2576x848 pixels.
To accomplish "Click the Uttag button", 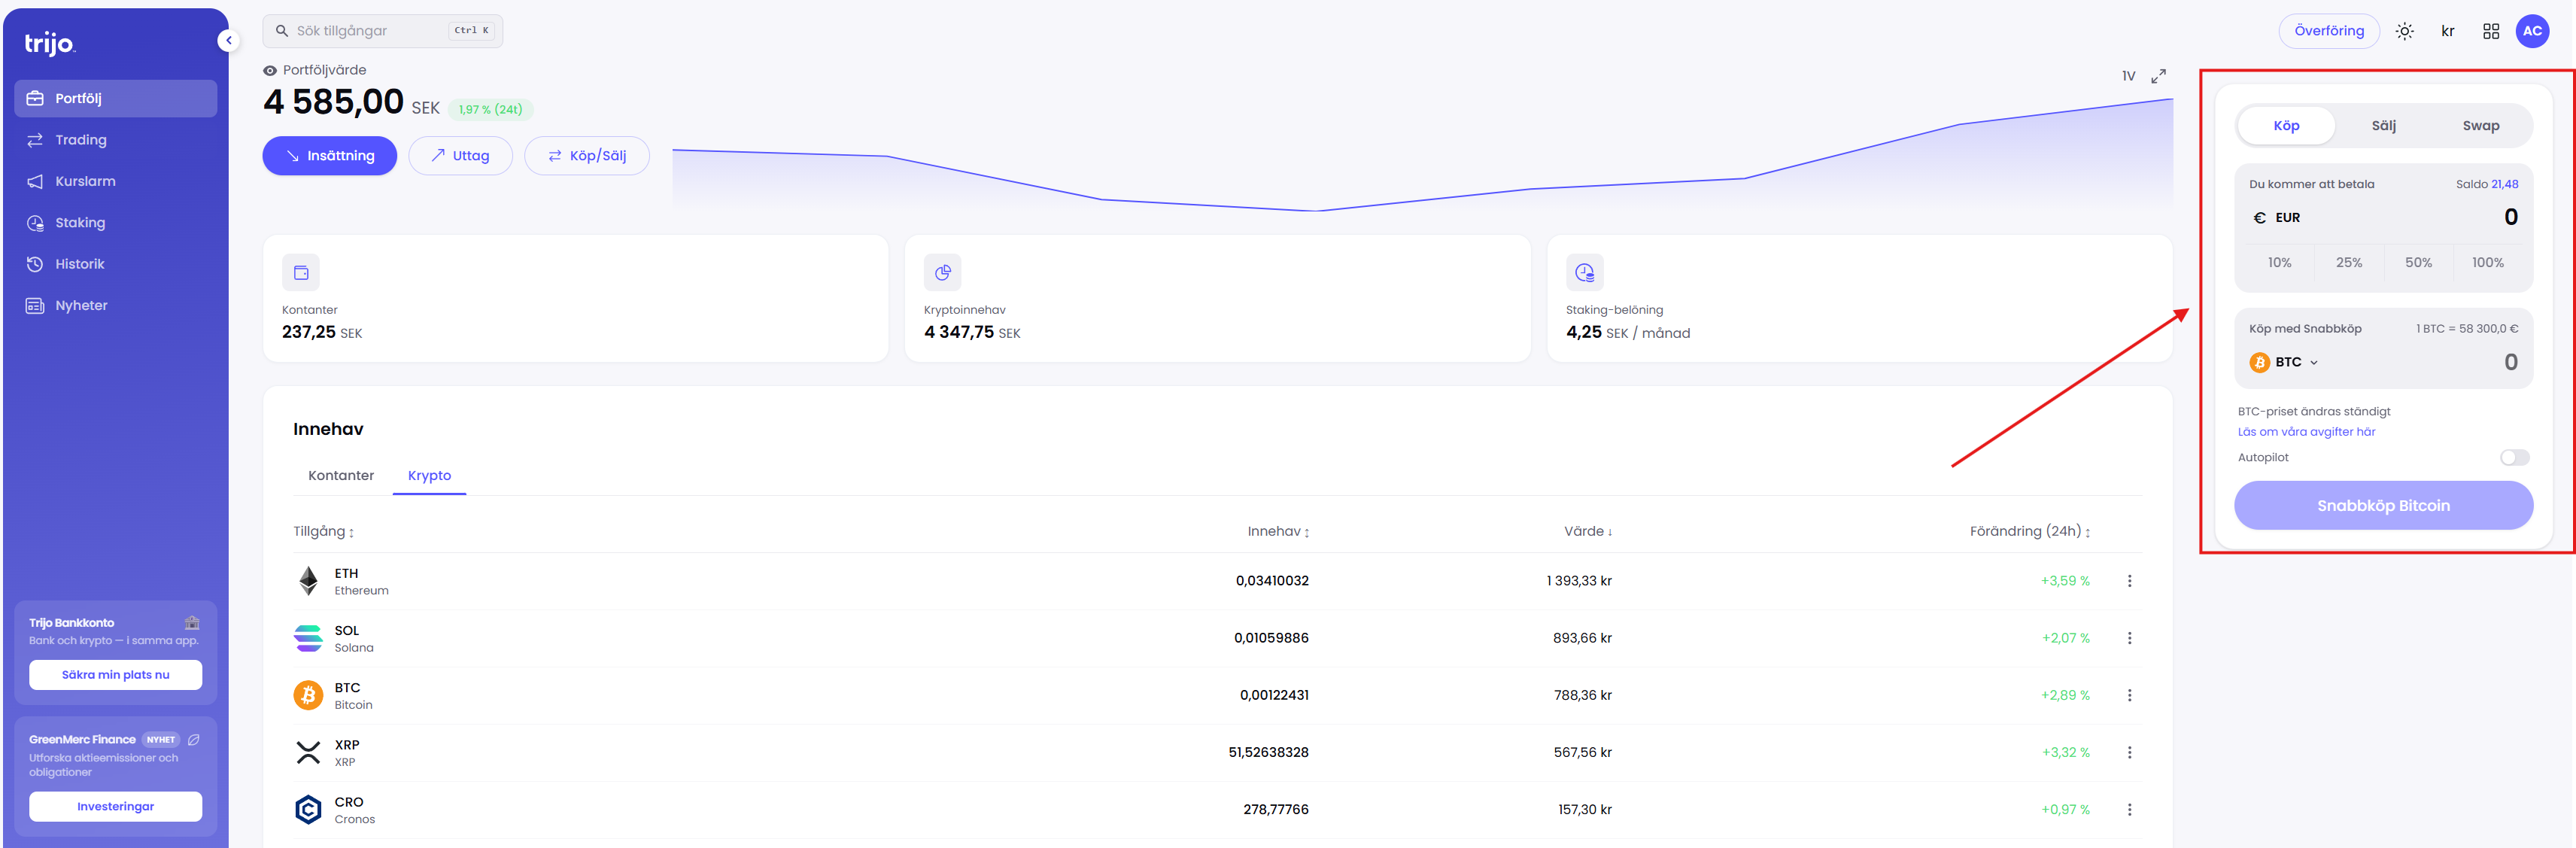I will point(460,156).
